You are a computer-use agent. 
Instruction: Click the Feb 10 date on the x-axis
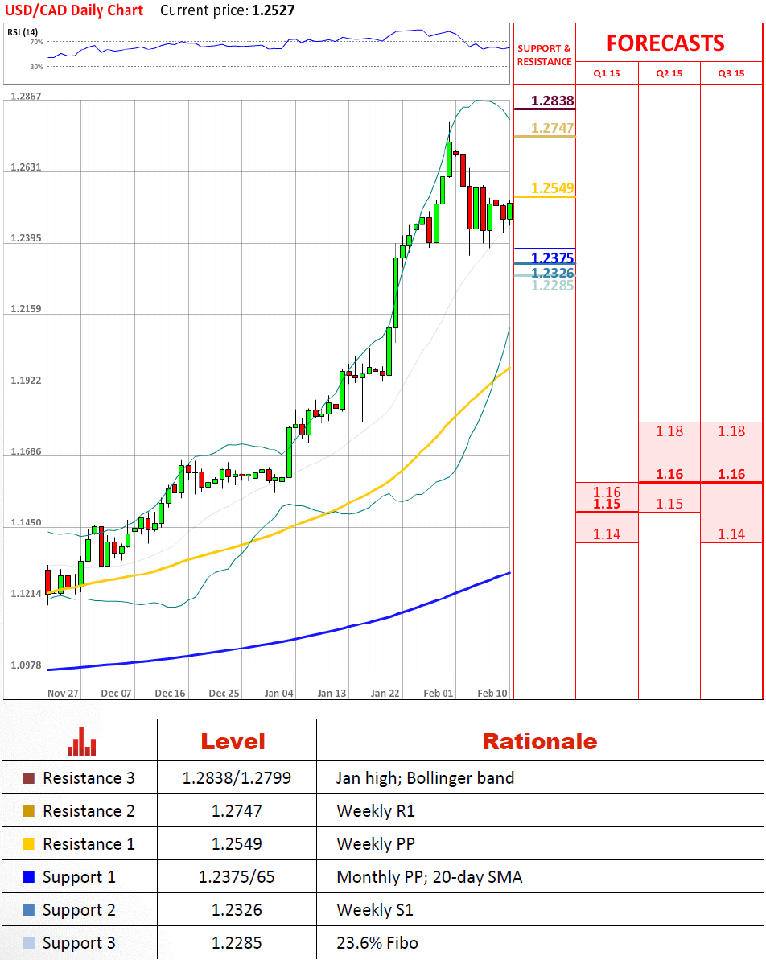pyautogui.click(x=492, y=693)
